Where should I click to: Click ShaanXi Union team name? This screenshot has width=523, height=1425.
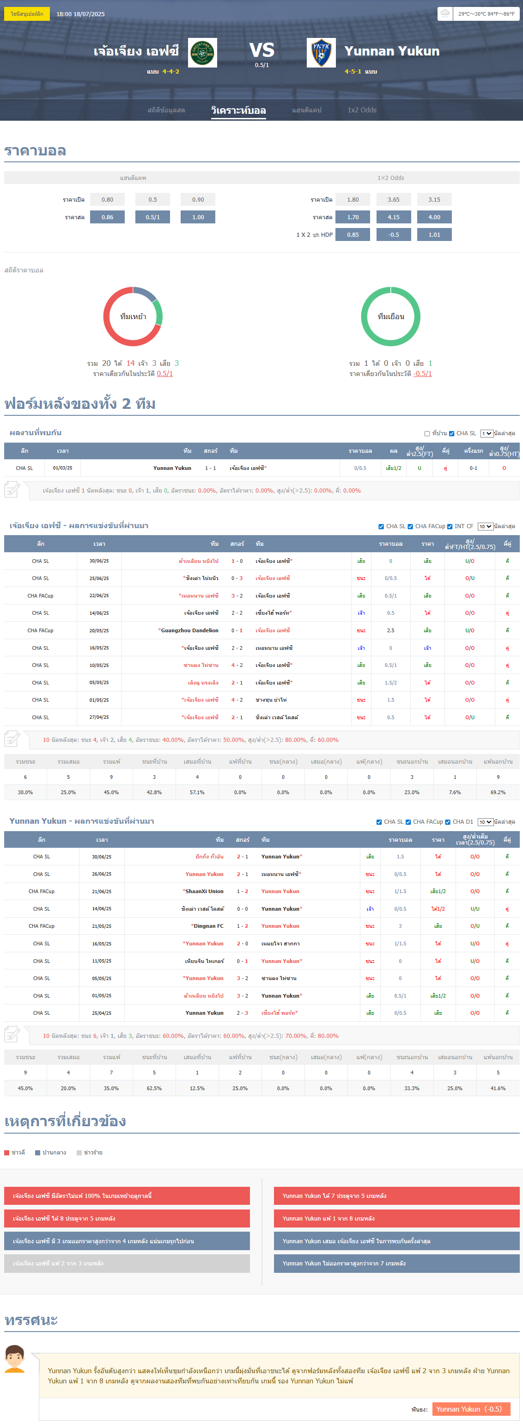click(205, 891)
